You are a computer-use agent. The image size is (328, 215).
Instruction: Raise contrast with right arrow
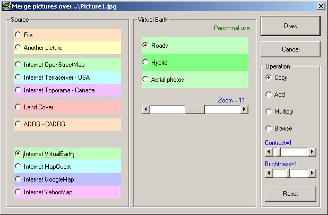pos(312,152)
